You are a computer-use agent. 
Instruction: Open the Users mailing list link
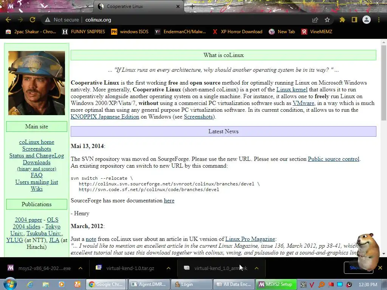click(x=37, y=182)
